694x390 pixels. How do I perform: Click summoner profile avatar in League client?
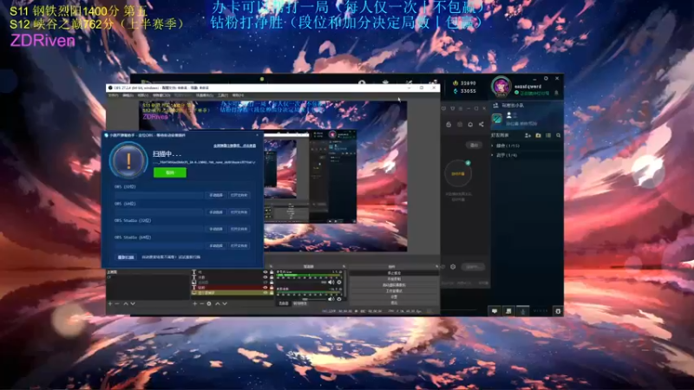501,87
